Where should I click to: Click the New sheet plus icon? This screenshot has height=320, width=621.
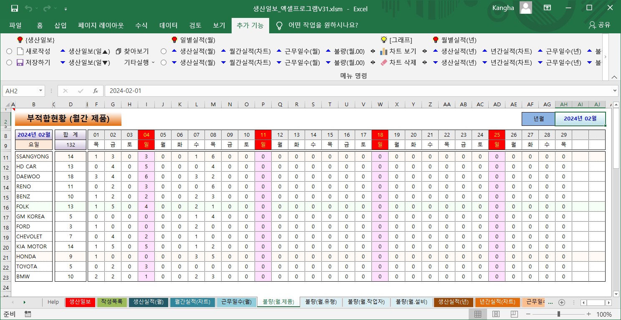(x=562, y=302)
